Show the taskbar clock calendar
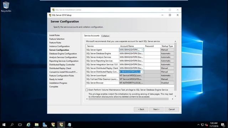This screenshot has height=128, width=228. click(x=214, y=125)
